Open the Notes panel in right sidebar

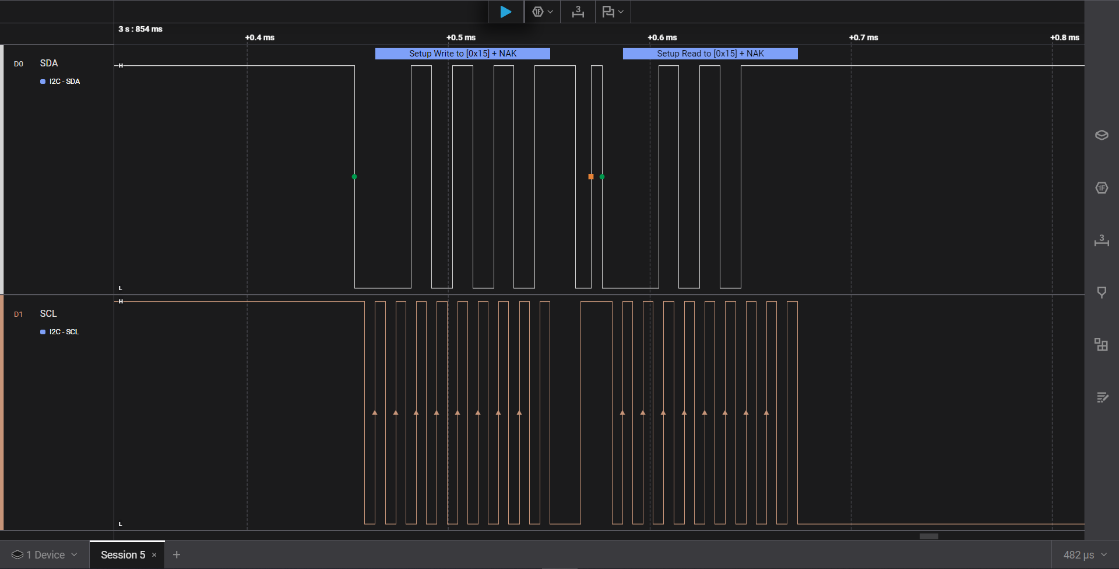pos(1101,397)
